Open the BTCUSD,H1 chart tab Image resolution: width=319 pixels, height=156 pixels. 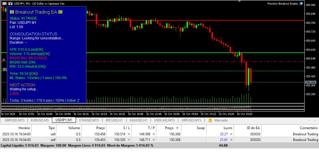pyautogui.click(x=114, y=120)
